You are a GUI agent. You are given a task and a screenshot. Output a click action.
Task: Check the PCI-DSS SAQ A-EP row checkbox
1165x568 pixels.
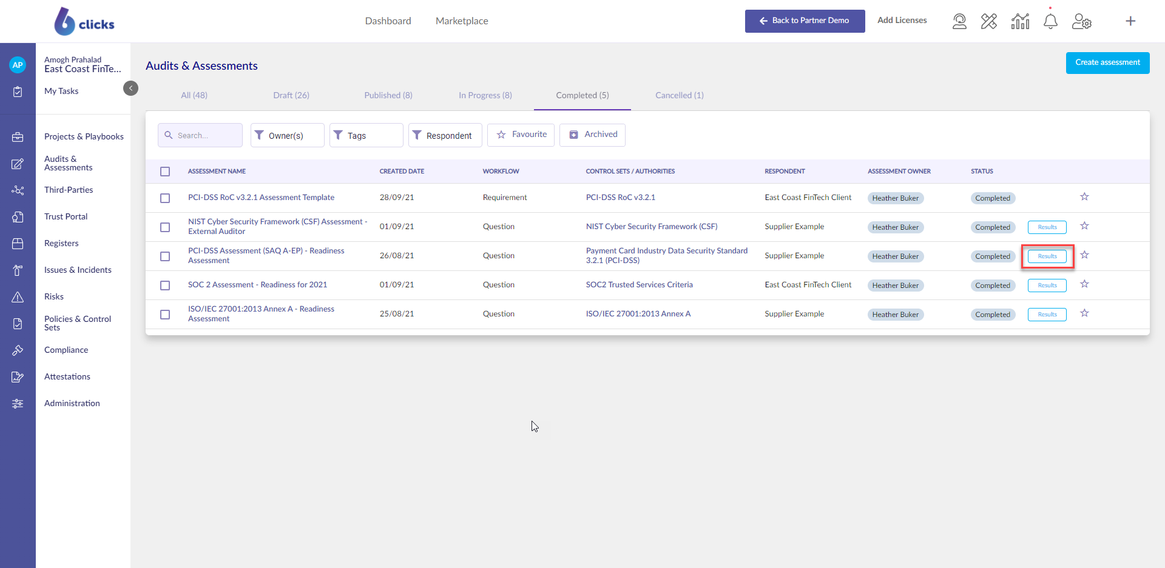pos(165,256)
